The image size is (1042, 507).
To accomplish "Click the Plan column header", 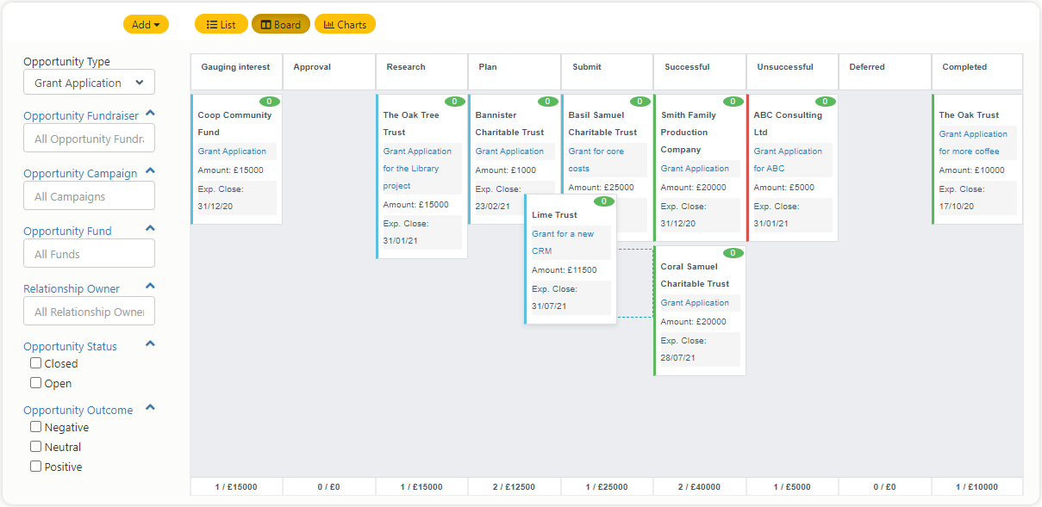I will click(x=515, y=71).
